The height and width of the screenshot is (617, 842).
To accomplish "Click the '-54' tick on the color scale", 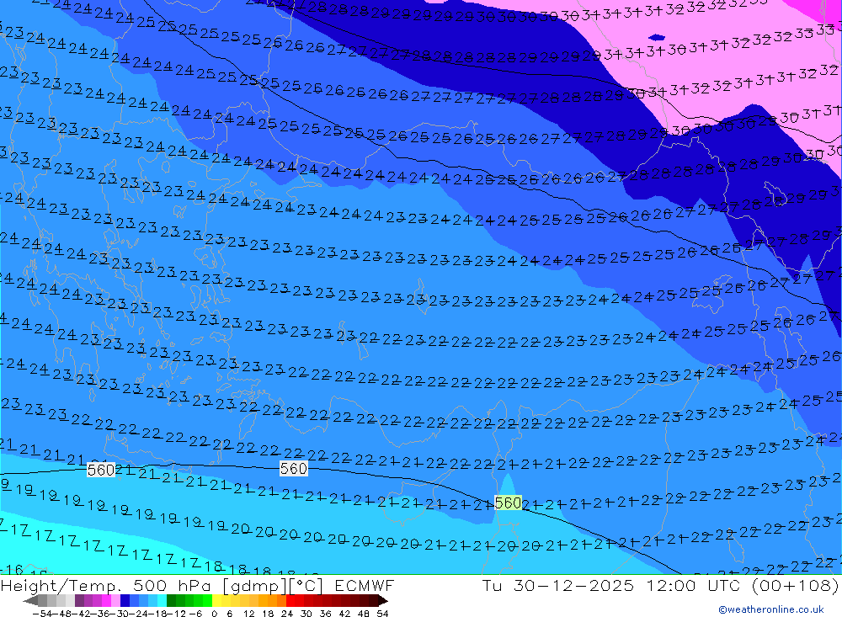I will pos(42,614).
